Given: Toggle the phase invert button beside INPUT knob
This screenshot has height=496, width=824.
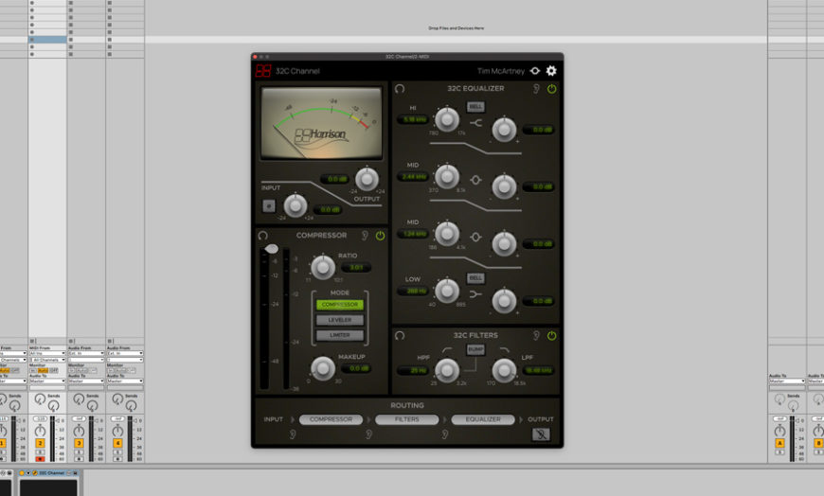Looking at the screenshot, I should point(269,206).
